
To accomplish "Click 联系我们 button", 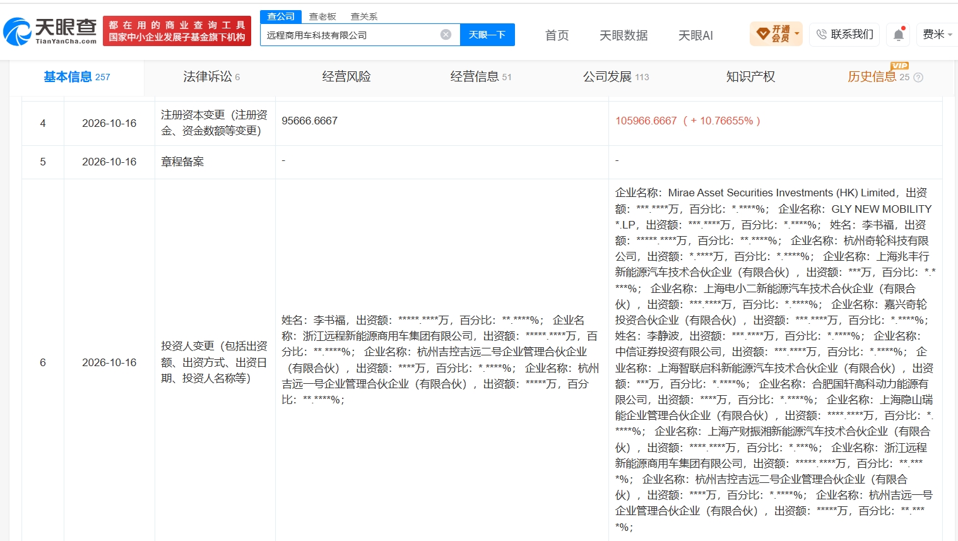I will click(846, 34).
